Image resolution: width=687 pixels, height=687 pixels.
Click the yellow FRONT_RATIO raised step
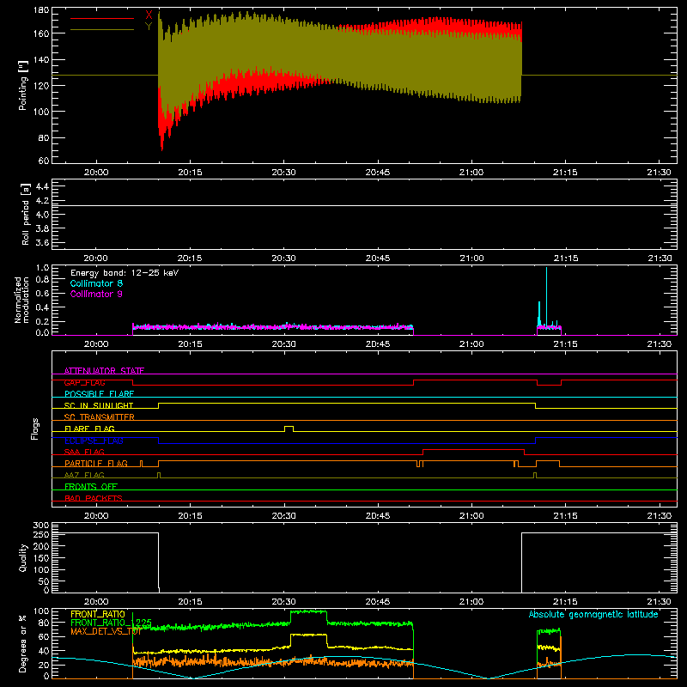click(308, 635)
